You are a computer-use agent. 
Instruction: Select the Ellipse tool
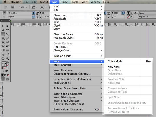[8, 42]
